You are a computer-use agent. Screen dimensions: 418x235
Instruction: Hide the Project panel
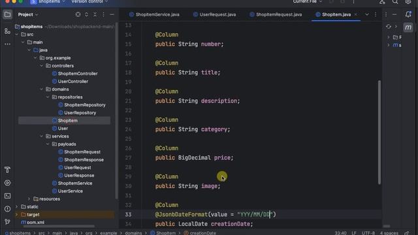pos(112,14)
